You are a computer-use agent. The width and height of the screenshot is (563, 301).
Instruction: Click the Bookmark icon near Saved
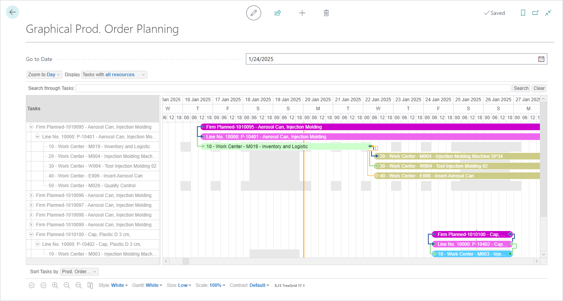coord(523,13)
